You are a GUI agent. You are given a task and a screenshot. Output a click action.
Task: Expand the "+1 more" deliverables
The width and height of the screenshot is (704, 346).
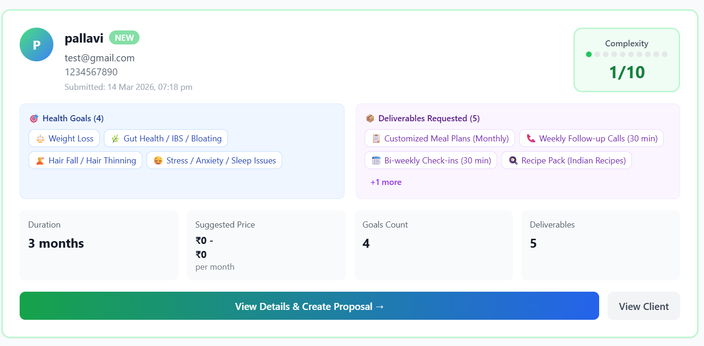[x=386, y=182]
